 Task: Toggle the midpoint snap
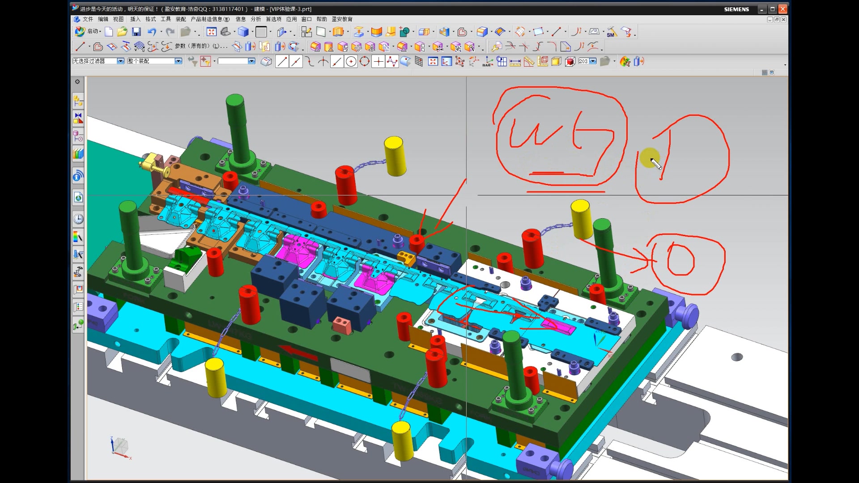pyautogui.click(x=296, y=62)
